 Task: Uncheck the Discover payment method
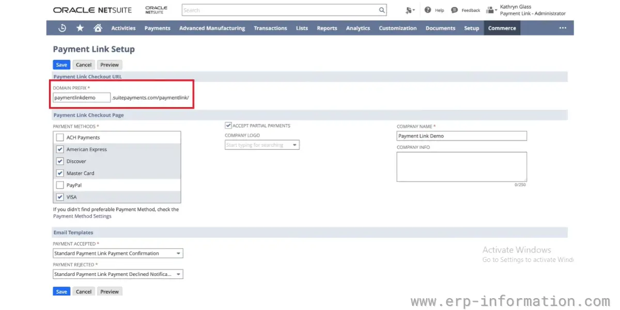click(x=60, y=161)
